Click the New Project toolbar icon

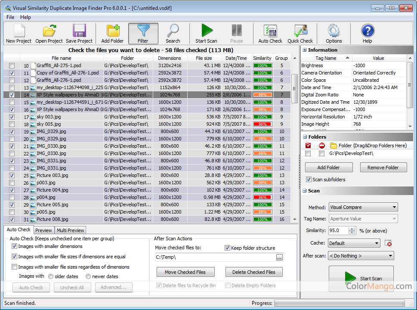pyautogui.click(x=19, y=34)
